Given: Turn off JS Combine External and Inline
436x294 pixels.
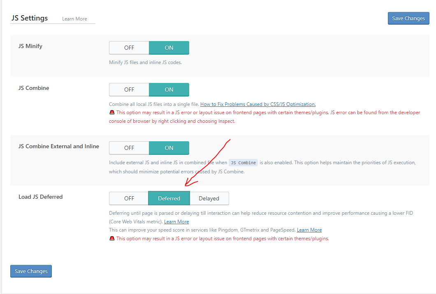Looking at the screenshot, I should (129, 148).
